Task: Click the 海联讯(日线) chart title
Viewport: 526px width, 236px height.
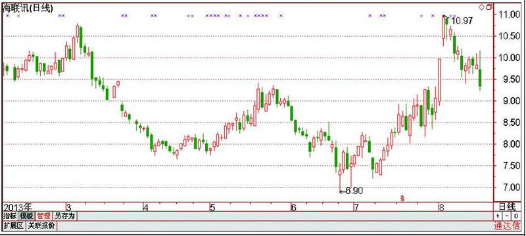Action: tap(27, 9)
